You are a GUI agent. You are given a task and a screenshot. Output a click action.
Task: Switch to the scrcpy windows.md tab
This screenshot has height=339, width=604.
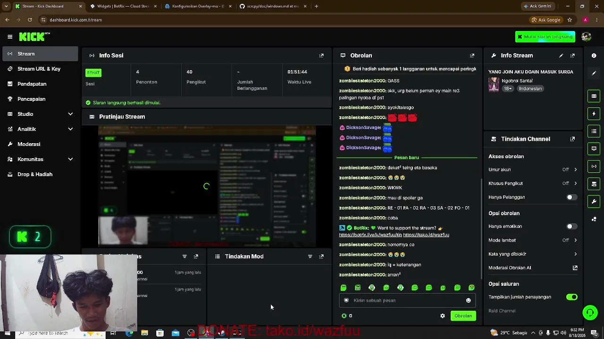click(273, 6)
